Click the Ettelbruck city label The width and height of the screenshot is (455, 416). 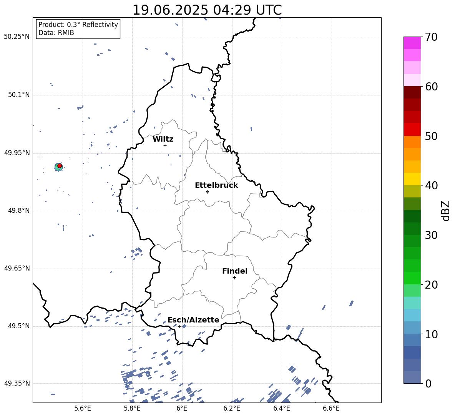(x=216, y=185)
